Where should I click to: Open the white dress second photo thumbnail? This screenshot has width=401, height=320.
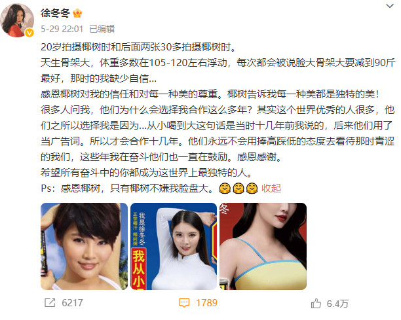point(174,246)
